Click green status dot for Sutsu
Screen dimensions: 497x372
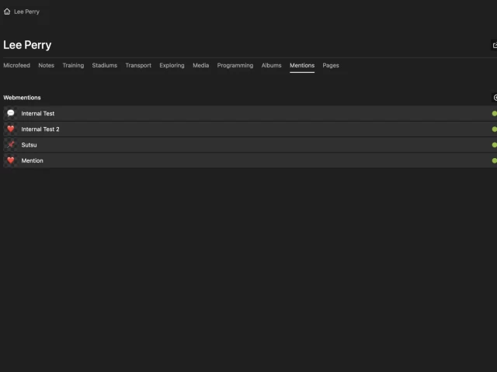point(494,145)
